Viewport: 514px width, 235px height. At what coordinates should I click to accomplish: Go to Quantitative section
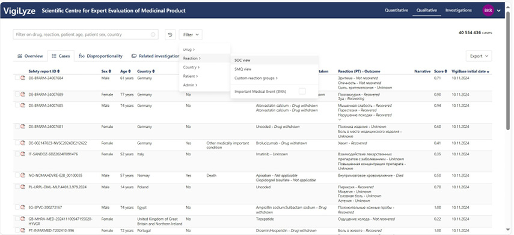396,10
